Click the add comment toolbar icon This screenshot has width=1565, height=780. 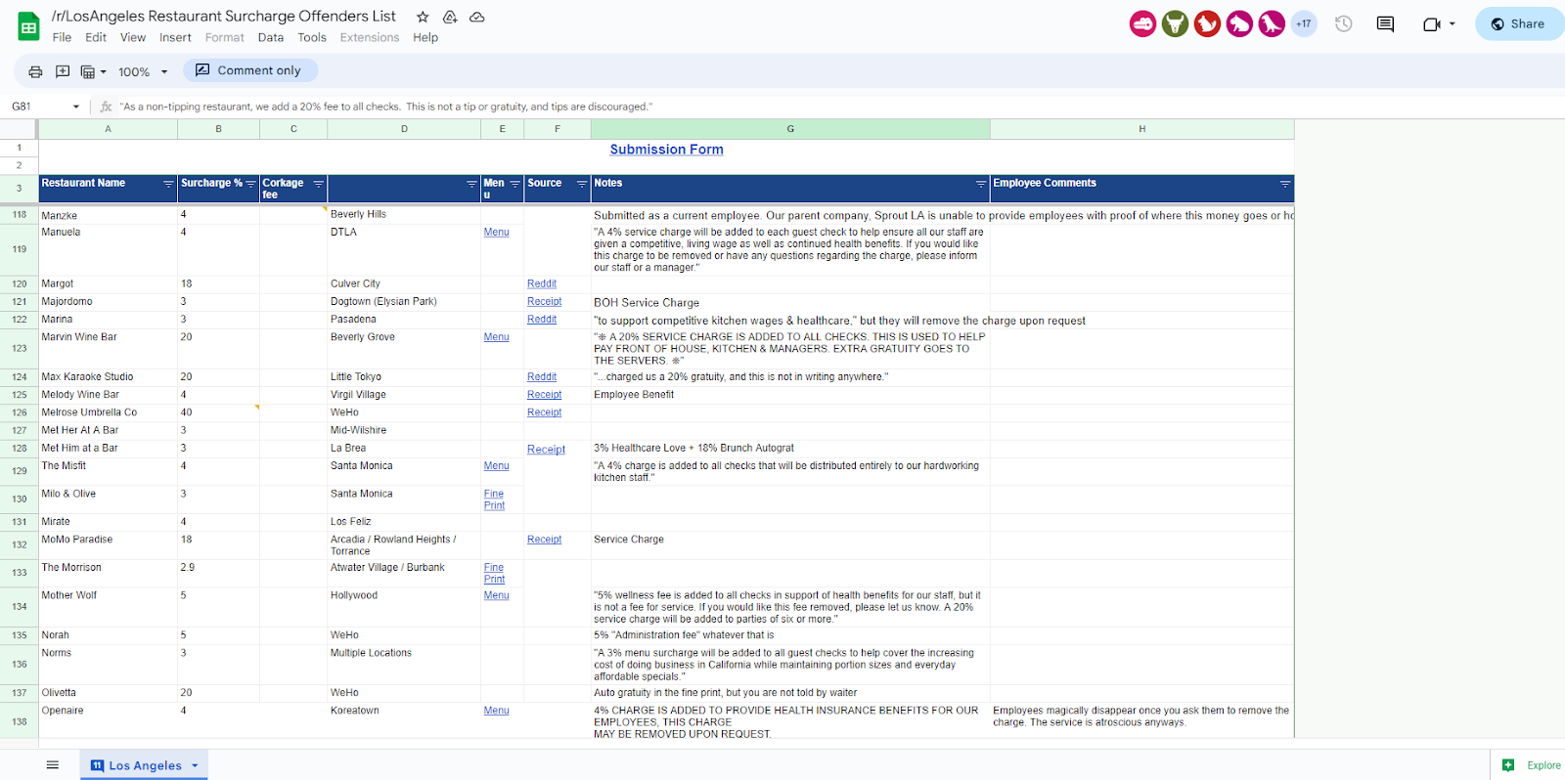pyautogui.click(x=63, y=71)
